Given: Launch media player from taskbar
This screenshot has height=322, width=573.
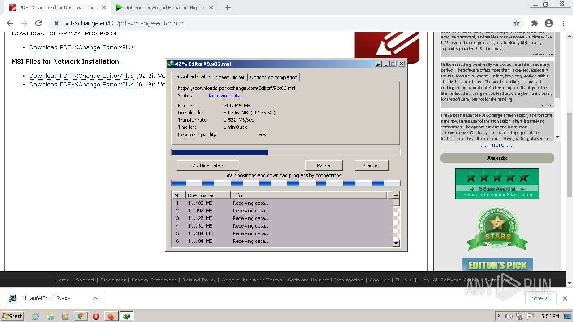Looking at the screenshot, I should coord(66,316).
